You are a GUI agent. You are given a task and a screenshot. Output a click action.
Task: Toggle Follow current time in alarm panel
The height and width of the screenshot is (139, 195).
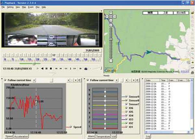pos(88,80)
